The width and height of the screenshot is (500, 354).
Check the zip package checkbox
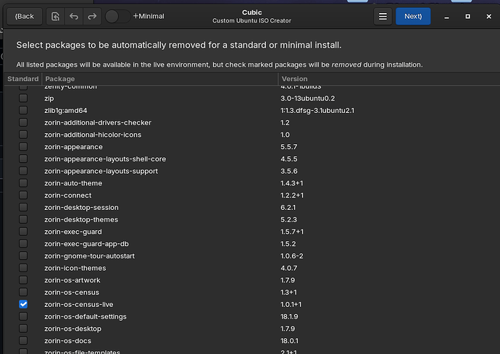click(x=23, y=98)
